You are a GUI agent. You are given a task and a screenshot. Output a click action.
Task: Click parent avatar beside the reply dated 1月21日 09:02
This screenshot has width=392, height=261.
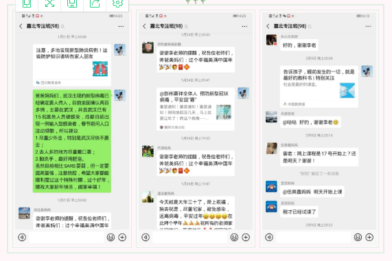click(24, 213)
